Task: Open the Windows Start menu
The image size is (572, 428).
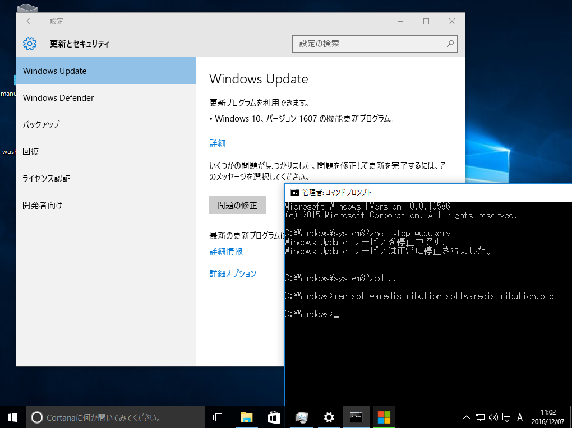Action: point(12,417)
